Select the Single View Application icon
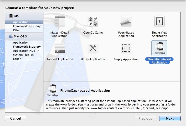 [x=159, y=21]
